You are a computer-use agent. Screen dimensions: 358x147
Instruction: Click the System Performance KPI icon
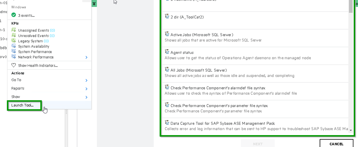click(14, 52)
